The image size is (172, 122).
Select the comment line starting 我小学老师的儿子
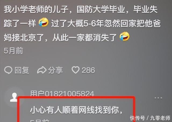click(81, 9)
